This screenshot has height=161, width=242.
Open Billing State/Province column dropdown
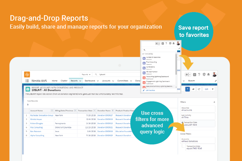pos(75,111)
